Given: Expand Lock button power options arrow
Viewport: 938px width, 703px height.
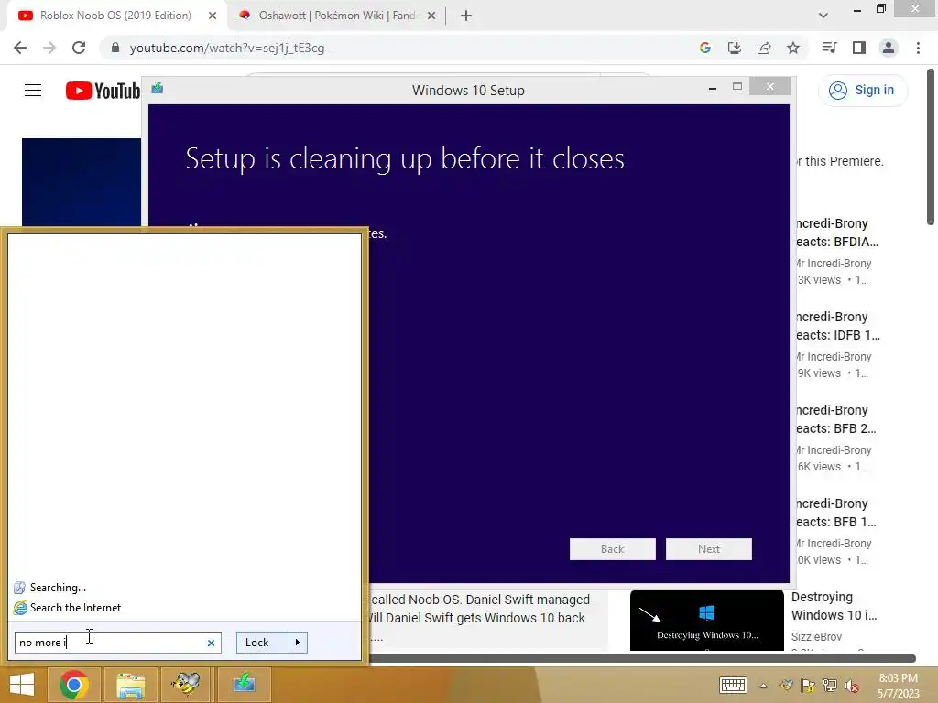Looking at the screenshot, I should 298,642.
